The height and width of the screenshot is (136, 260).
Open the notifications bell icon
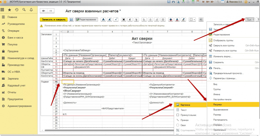pyautogui.click(x=31, y=10)
